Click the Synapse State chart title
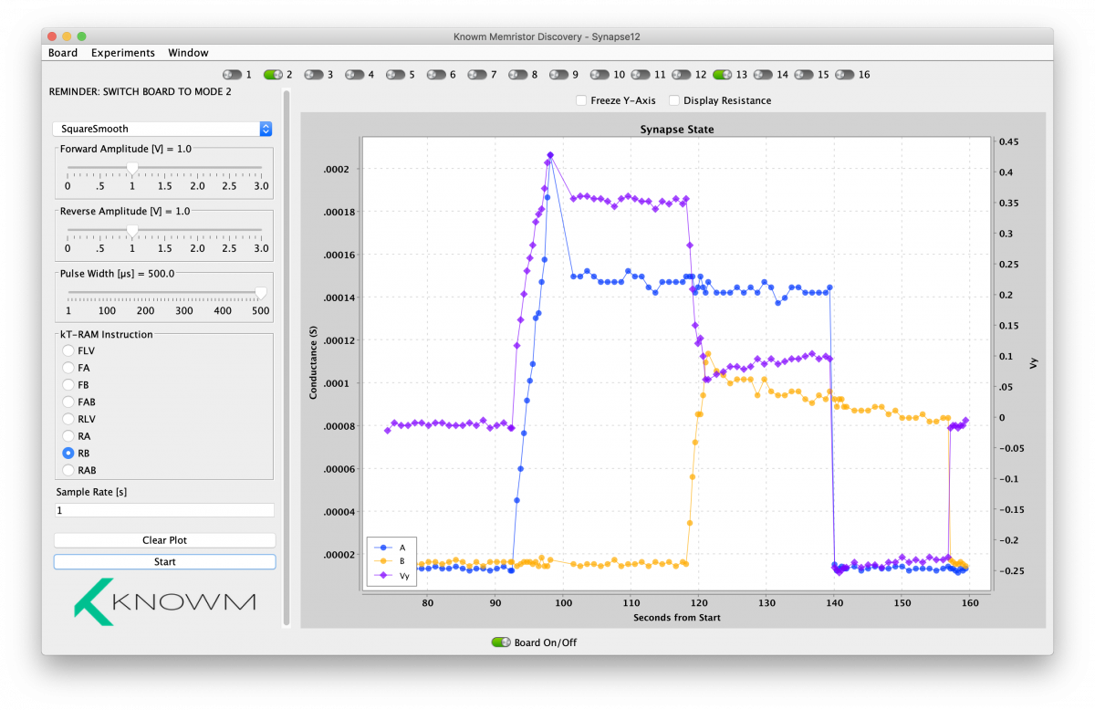Image resolution: width=1095 pixels, height=710 pixels. [677, 130]
